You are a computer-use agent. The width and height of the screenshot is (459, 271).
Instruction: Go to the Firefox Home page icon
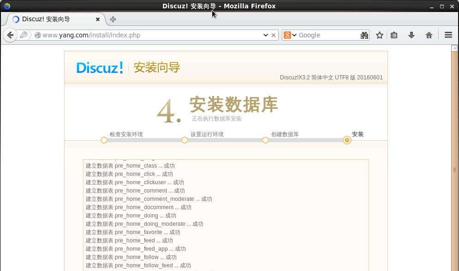pyautogui.click(x=429, y=35)
